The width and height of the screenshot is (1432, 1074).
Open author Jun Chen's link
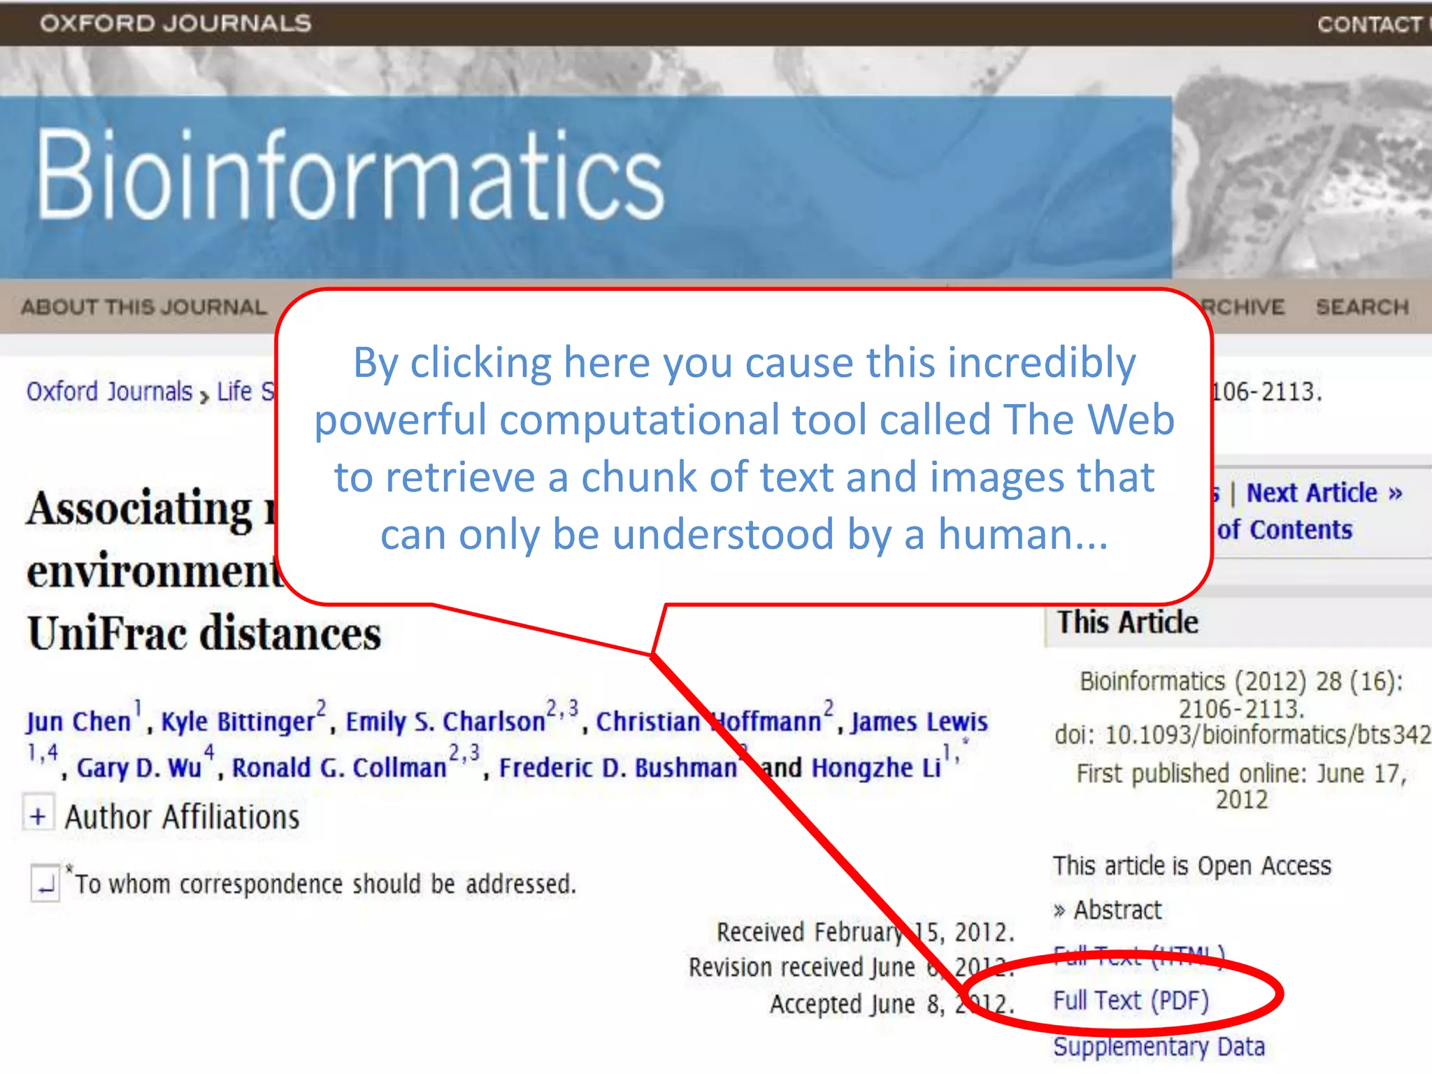pos(78,721)
